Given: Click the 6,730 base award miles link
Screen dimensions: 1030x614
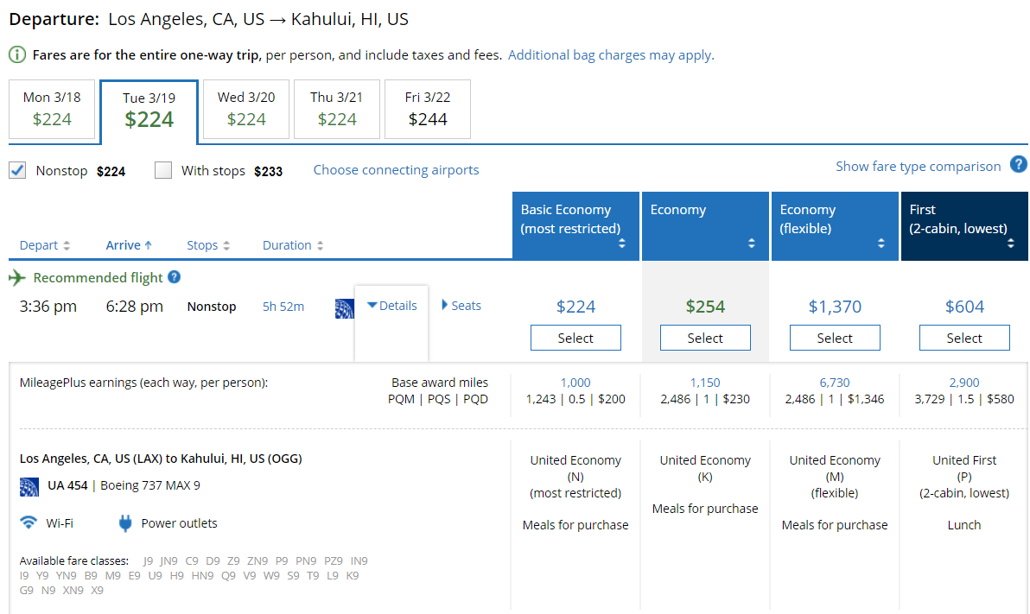Looking at the screenshot, I should coord(834,383).
